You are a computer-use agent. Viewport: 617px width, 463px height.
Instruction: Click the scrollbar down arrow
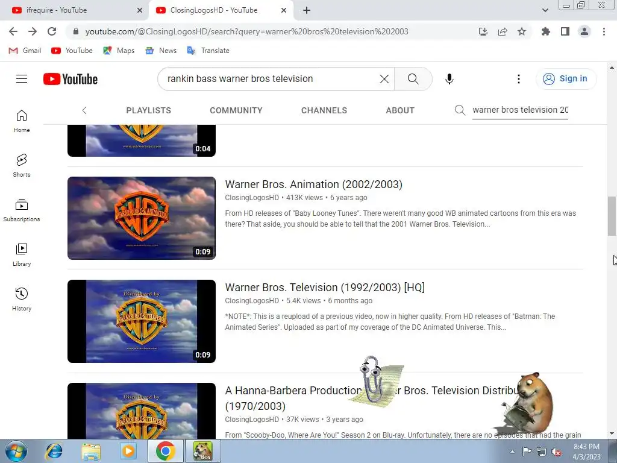[612, 434]
